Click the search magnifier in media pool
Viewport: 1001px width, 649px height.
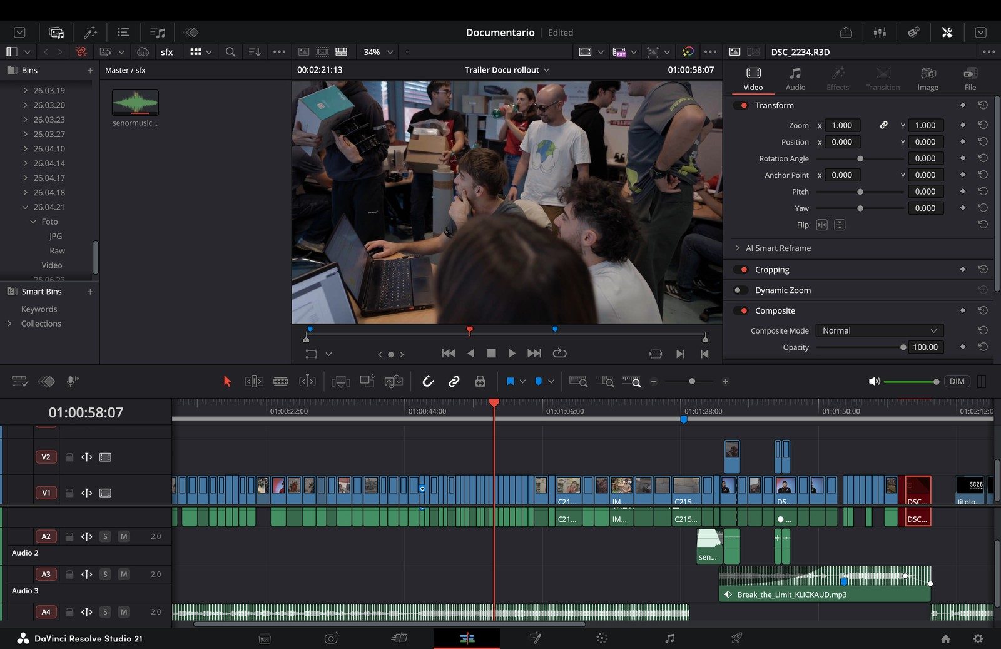coord(230,52)
